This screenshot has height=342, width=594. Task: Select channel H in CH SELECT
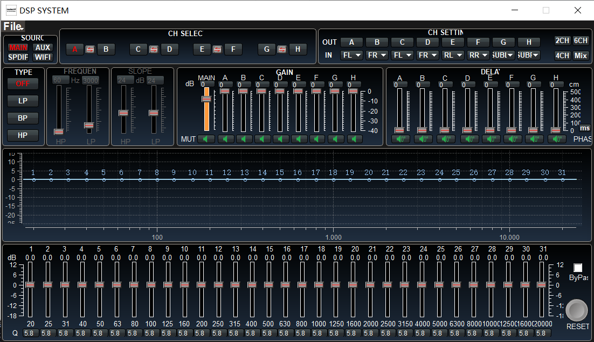[x=298, y=50]
